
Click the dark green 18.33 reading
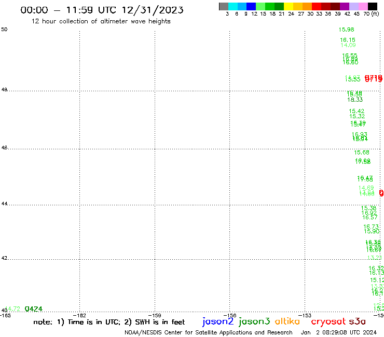[x=355, y=100]
